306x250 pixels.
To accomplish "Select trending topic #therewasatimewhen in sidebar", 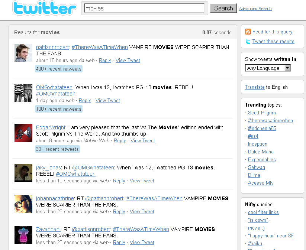I will pos(270,120).
